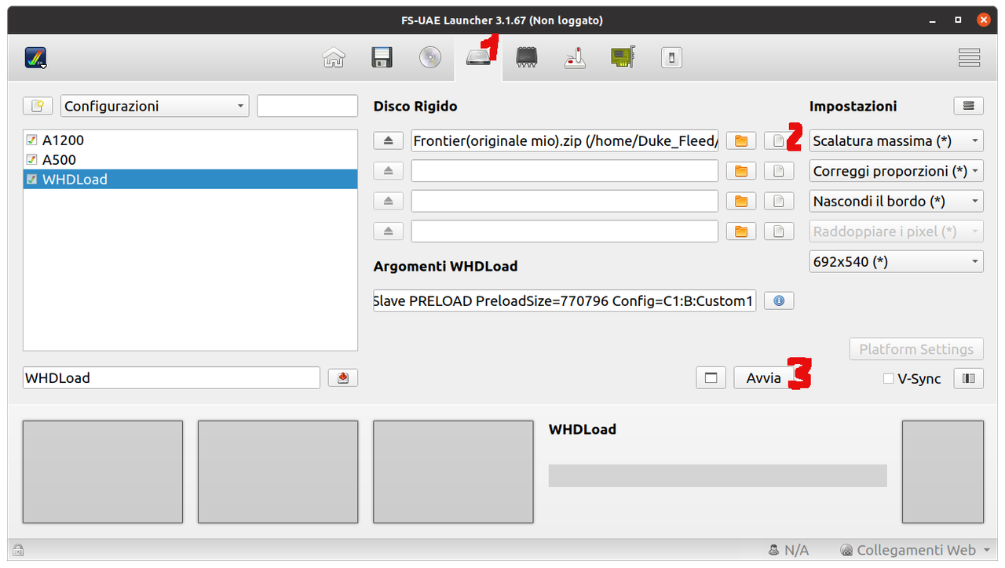
Task: Expand the Correggi proporzioni dropdown
Action: pos(896,171)
